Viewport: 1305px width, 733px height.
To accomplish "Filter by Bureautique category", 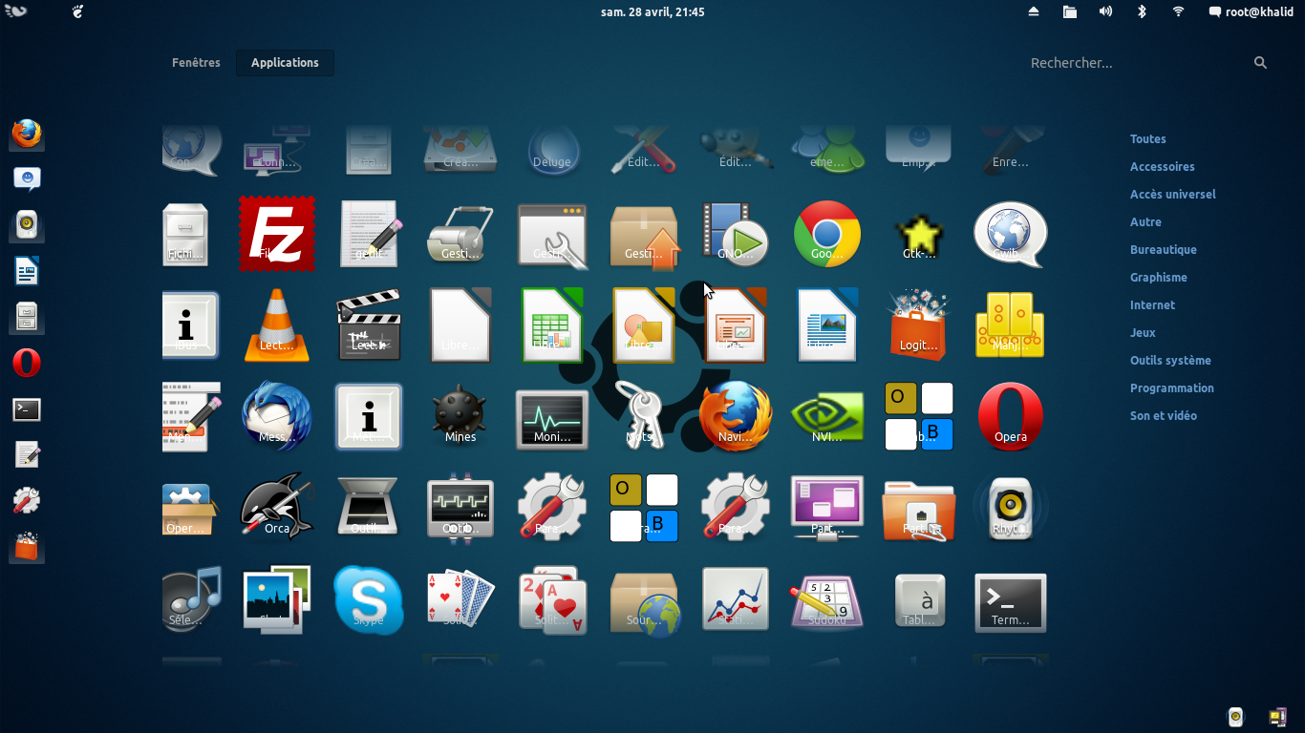I will click(1164, 249).
